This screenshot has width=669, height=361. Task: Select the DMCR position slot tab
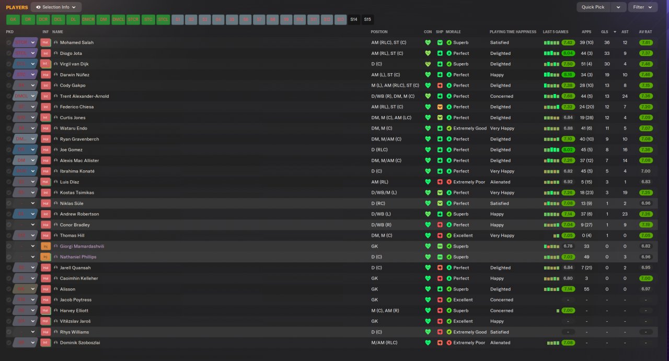click(88, 19)
